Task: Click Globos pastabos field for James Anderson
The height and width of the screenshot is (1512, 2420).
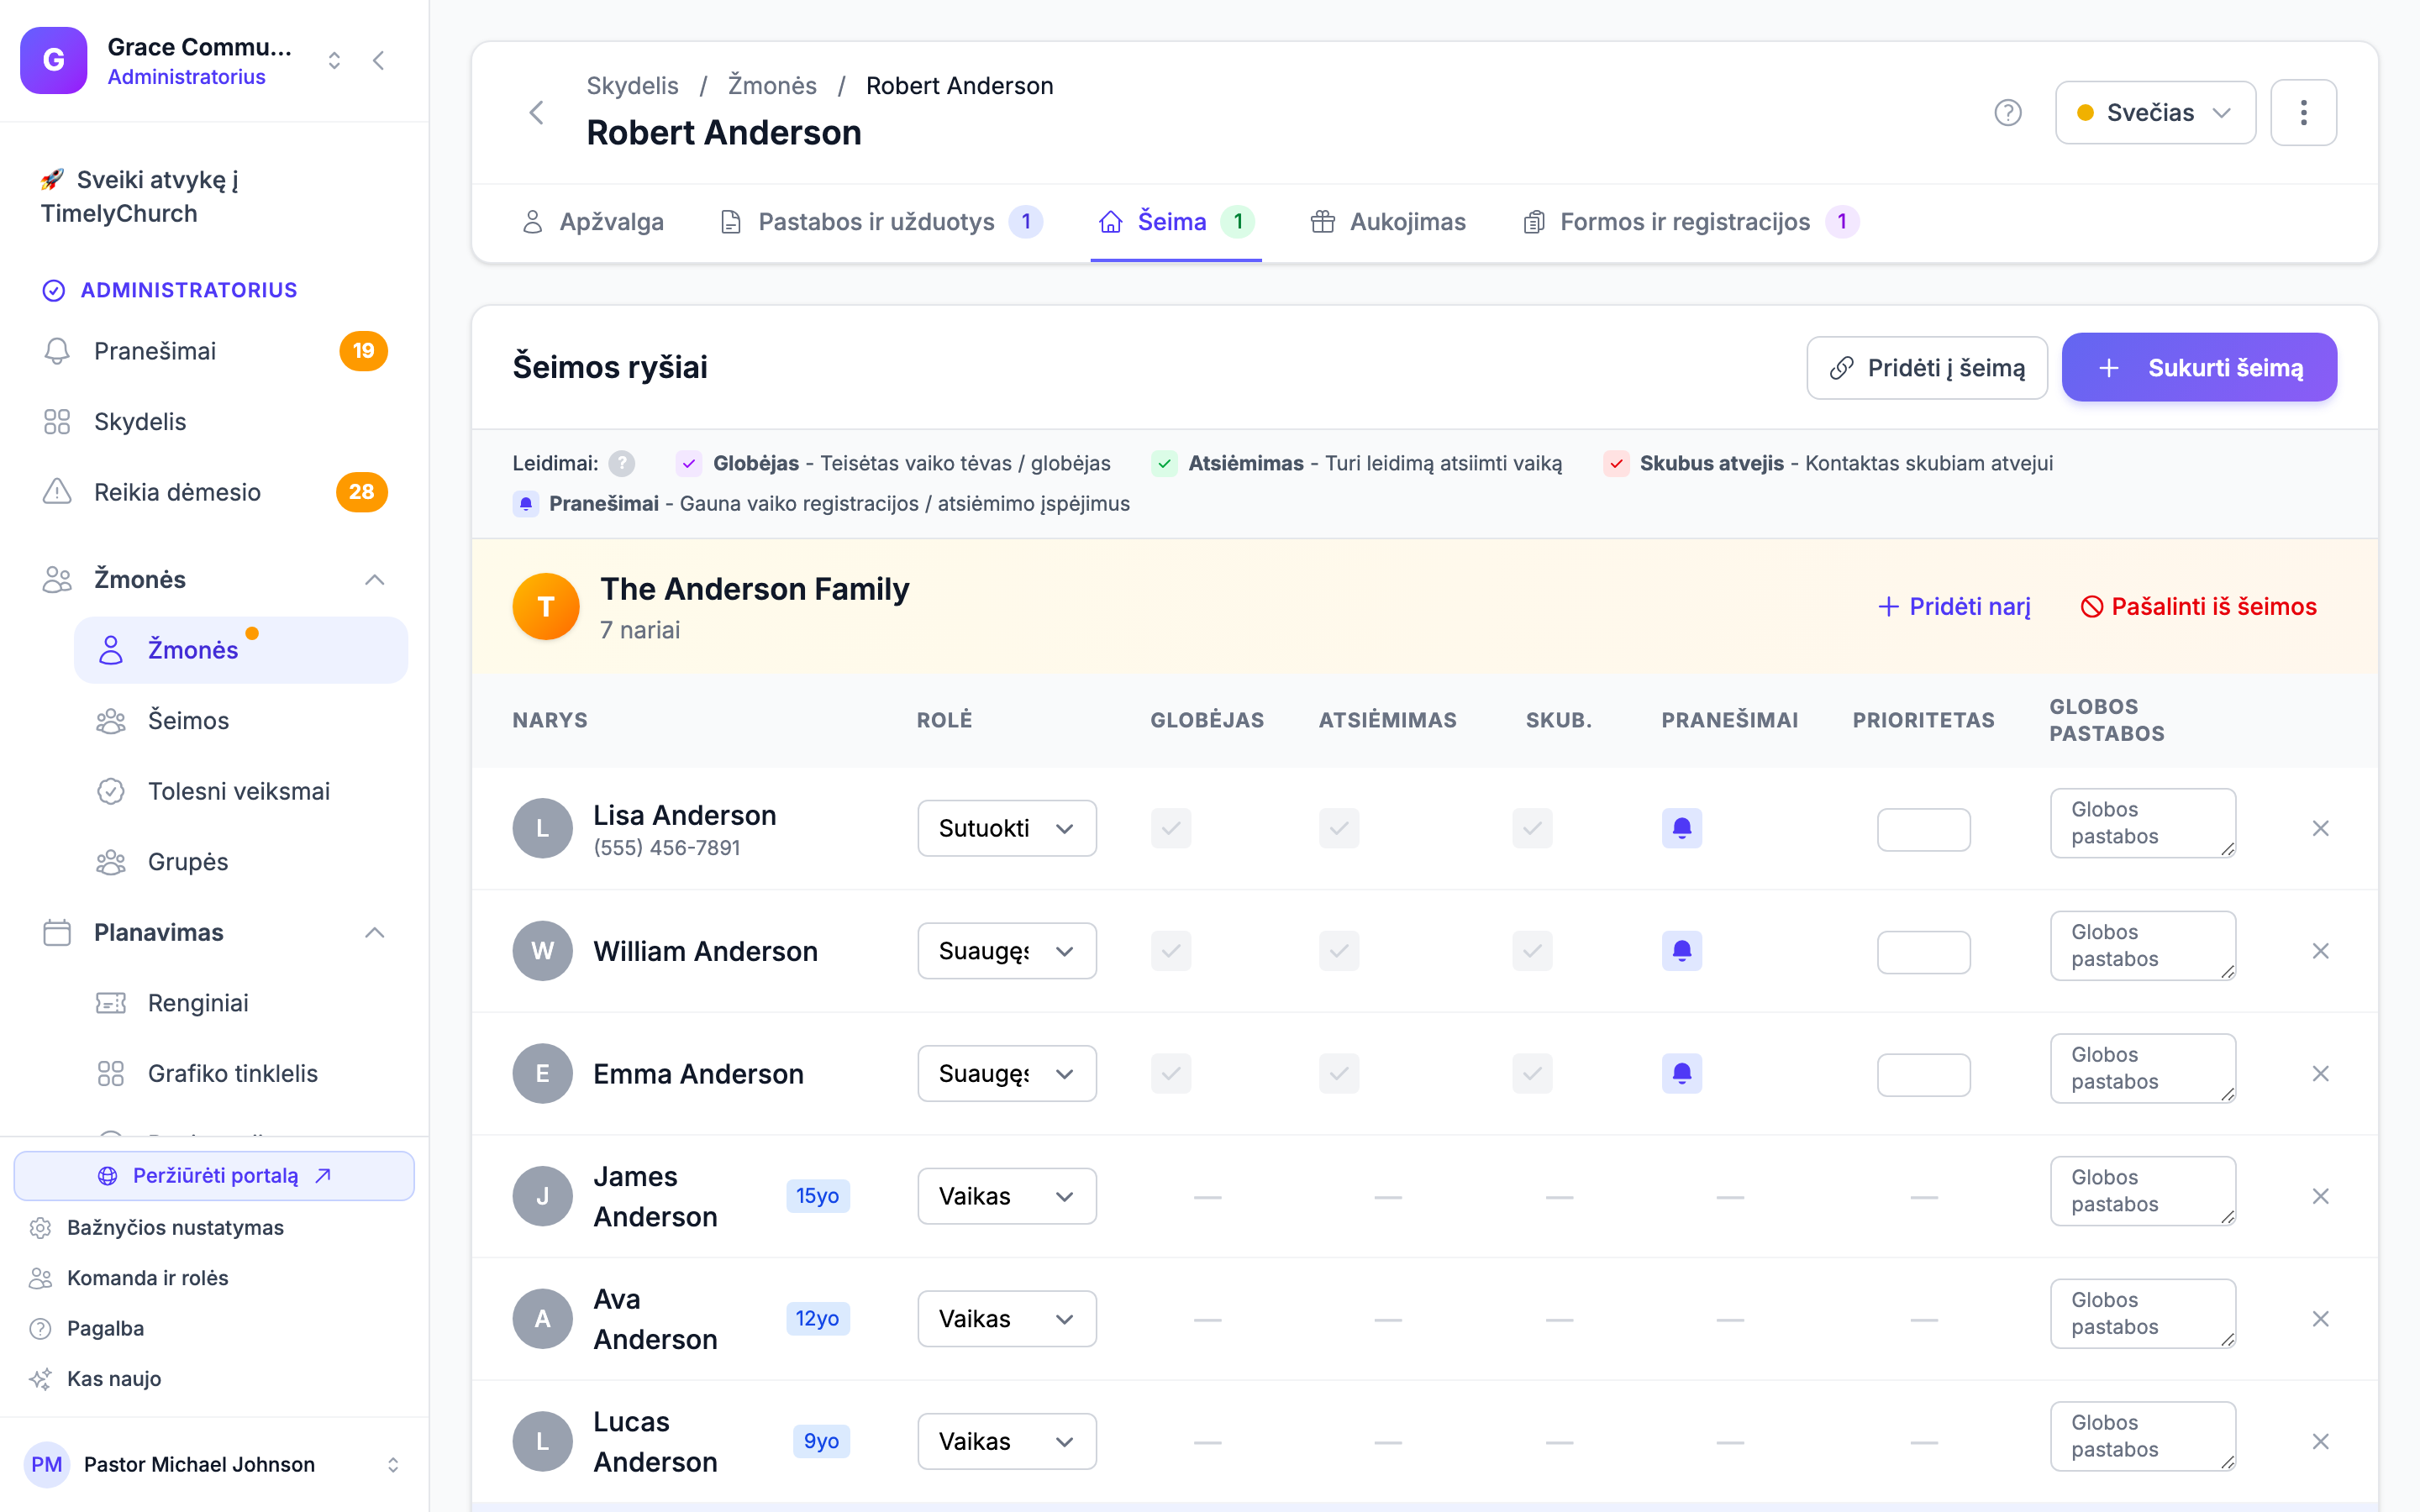Action: [2143, 1191]
